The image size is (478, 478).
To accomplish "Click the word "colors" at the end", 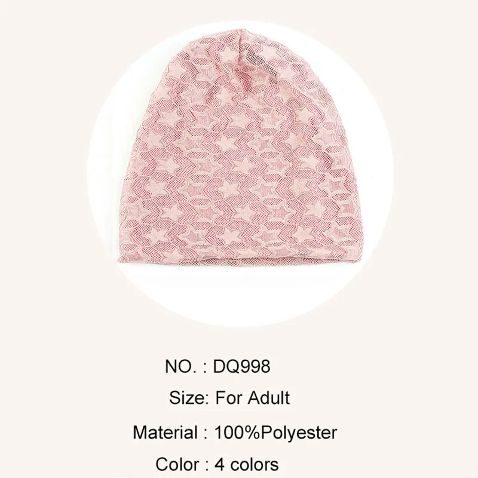I will (255, 465).
